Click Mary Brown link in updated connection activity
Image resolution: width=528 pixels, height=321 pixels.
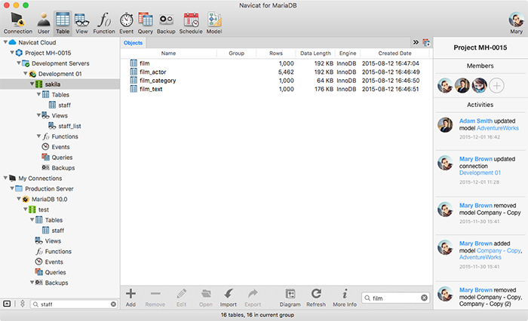click(476, 159)
